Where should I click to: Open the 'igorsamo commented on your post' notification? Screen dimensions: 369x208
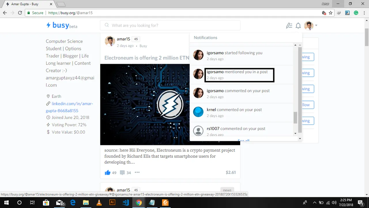tap(241, 93)
